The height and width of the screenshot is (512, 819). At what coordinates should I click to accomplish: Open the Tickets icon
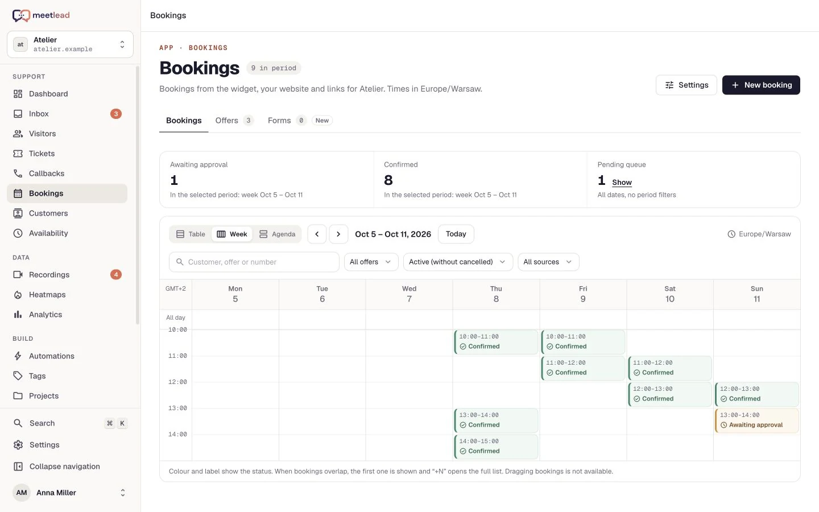click(18, 154)
